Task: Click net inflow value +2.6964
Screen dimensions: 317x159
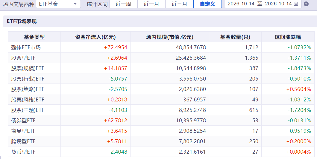Action: 117,58
